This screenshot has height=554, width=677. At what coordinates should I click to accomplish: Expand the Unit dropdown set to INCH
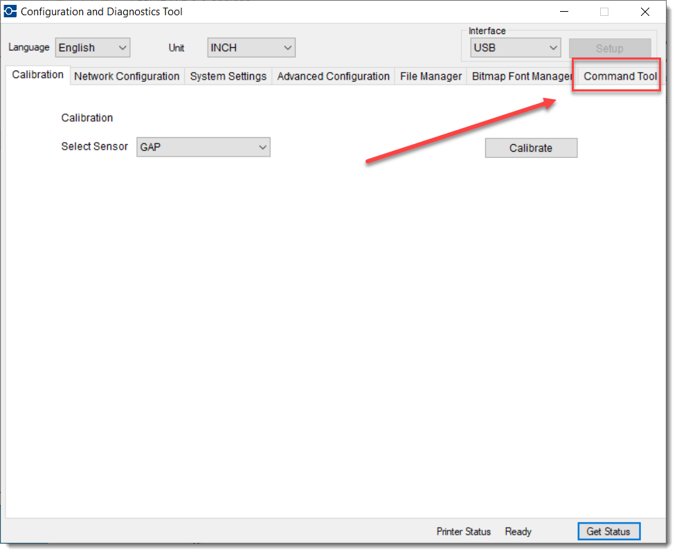click(251, 48)
